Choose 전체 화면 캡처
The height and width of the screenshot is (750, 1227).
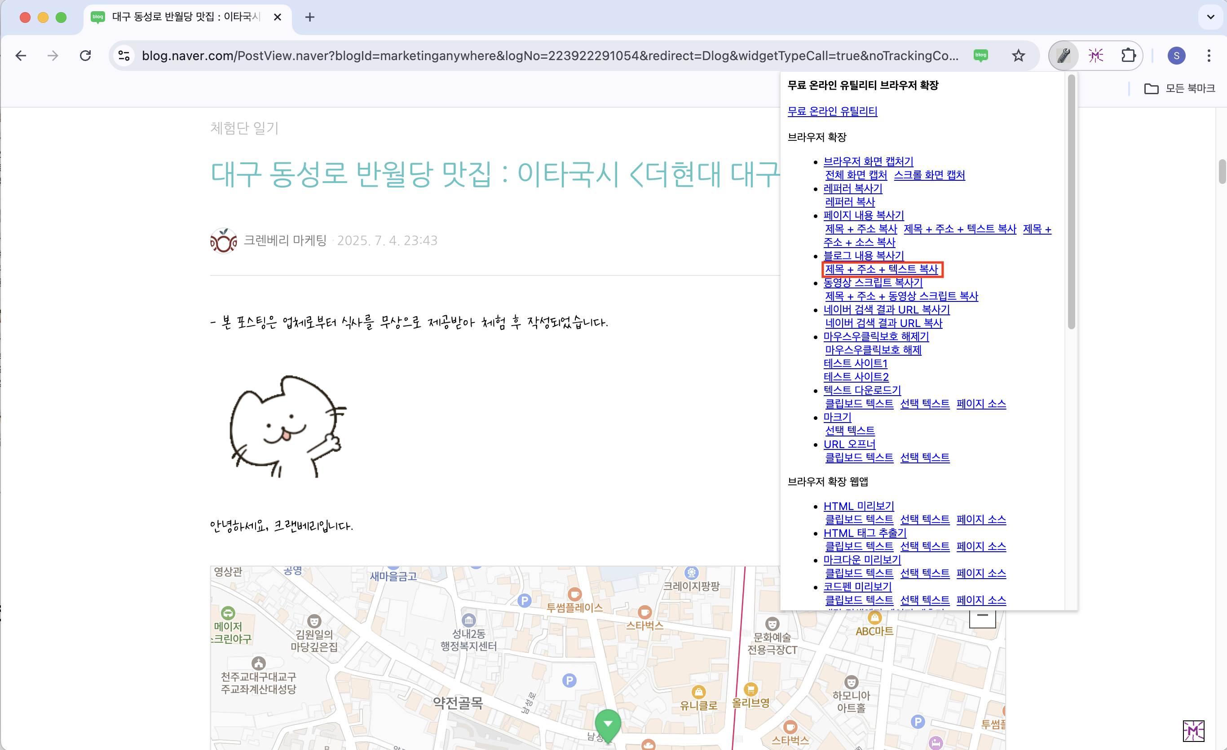(856, 175)
